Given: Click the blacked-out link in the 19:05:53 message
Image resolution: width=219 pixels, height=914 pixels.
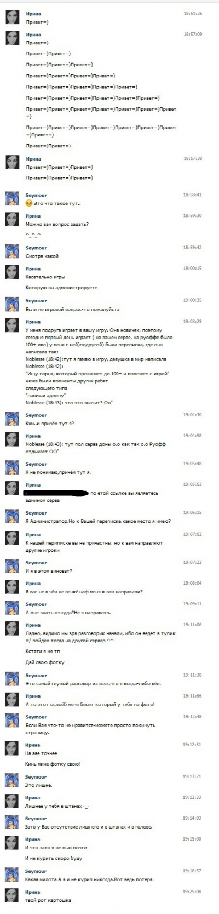Looking at the screenshot, I should click(57, 493).
